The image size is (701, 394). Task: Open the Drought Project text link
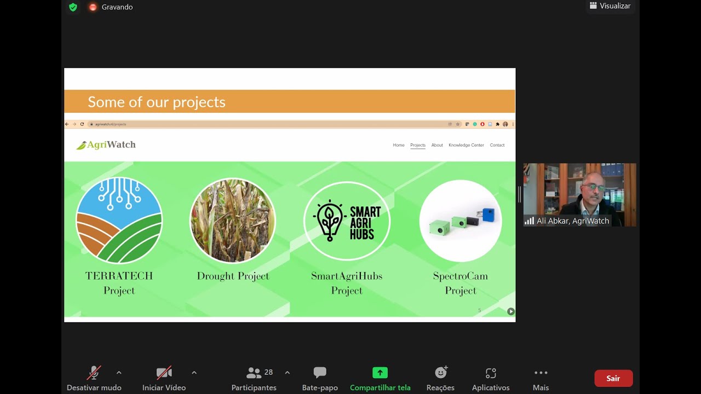[x=233, y=276]
